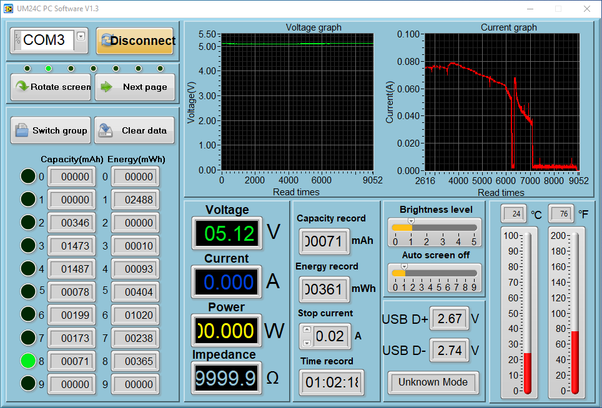Click group 8 energy value 00365
The image size is (602, 408).
136,361
